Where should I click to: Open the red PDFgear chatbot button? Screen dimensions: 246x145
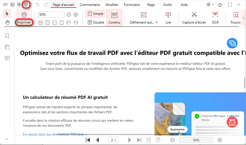coord(232,122)
